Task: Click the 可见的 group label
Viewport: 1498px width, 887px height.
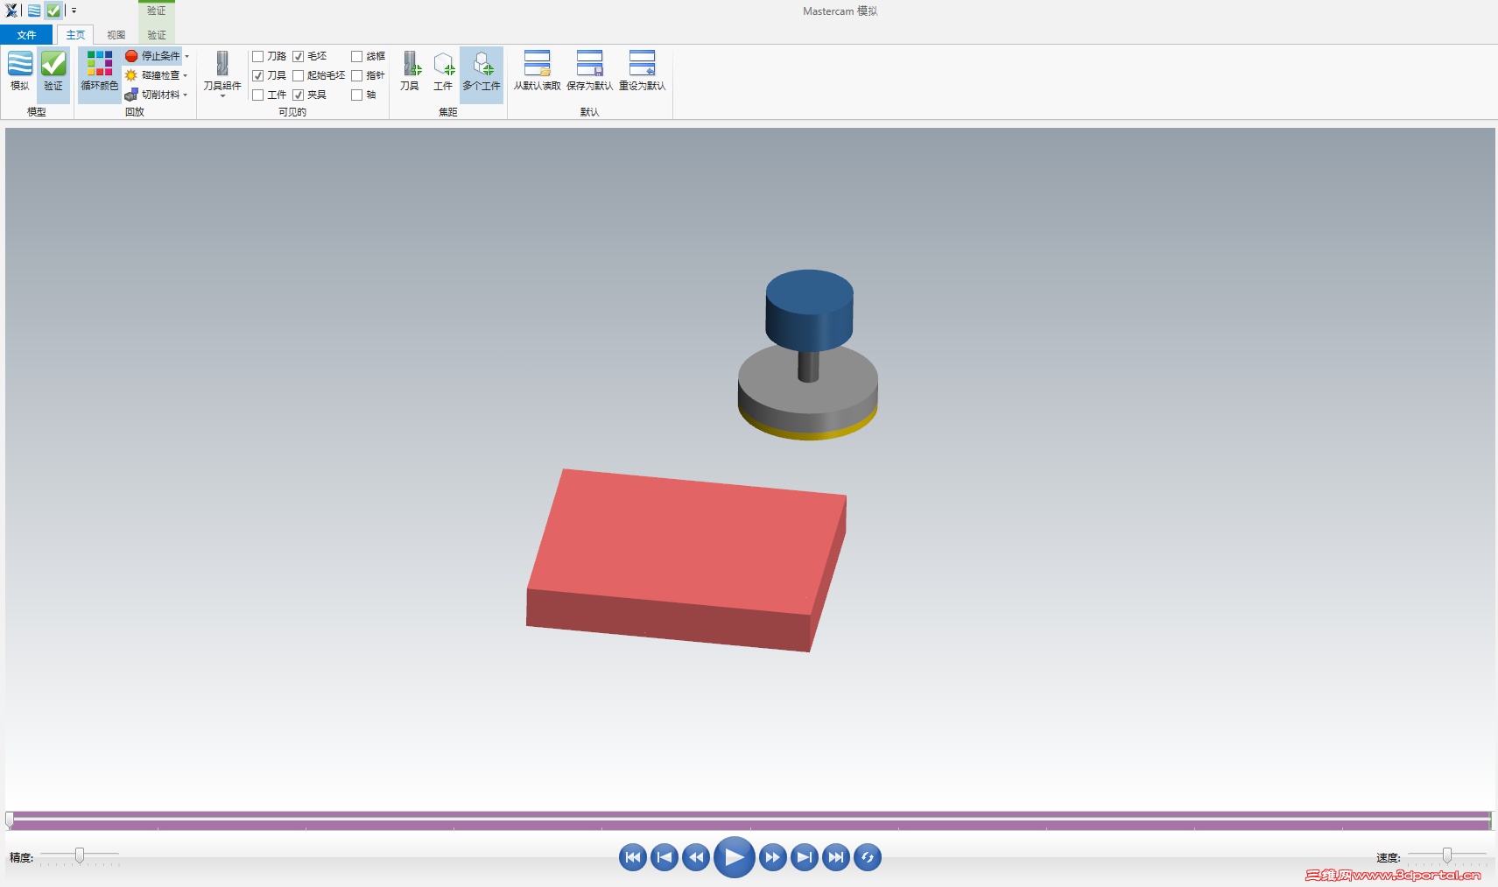Action: coord(292,112)
